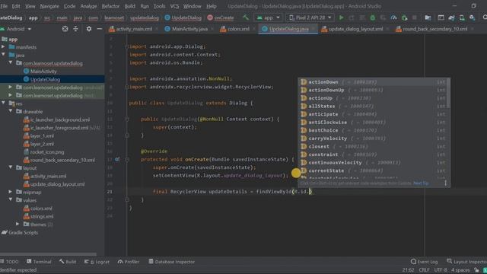Open the Event Log
487x274 pixels.
coord(425,262)
